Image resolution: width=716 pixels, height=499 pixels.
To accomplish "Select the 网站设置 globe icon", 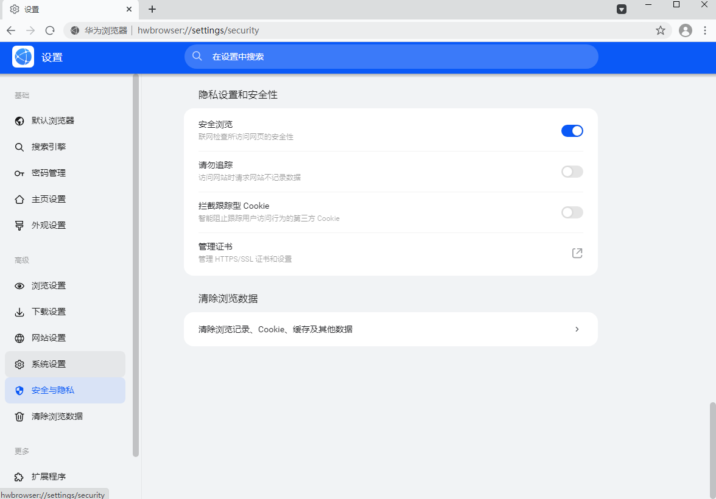I will pyautogui.click(x=19, y=338).
